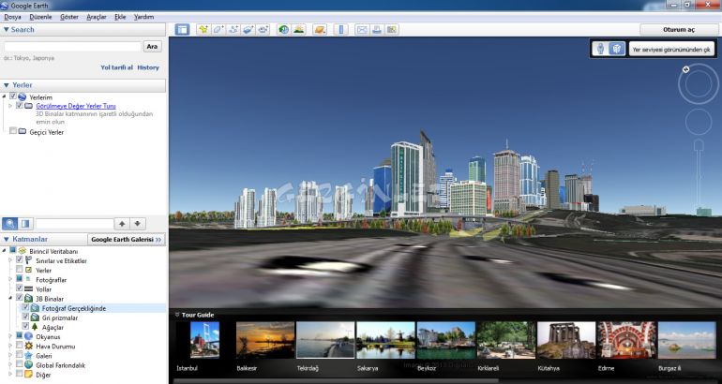Toggle Görülmeye Değer Yerler Turu checkbox
This screenshot has width=722, height=384.
click(x=20, y=105)
